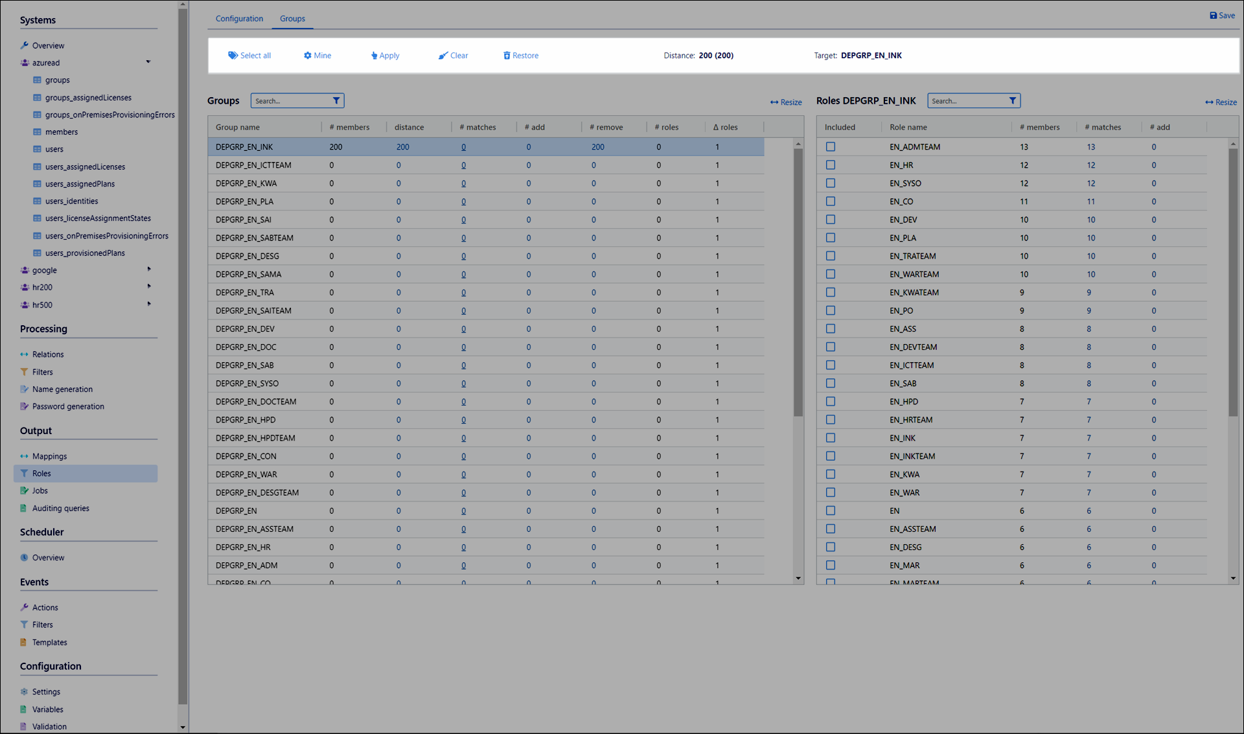Click the Clear brush icon
The height and width of the screenshot is (734, 1244).
(x=443, y=56)
